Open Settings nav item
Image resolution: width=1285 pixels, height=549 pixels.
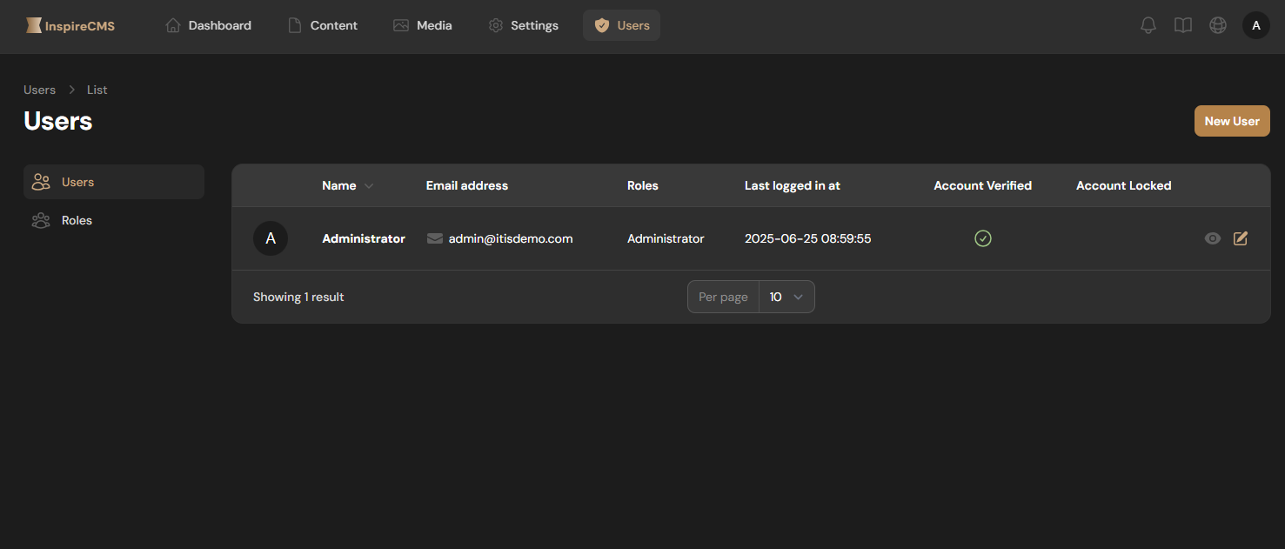coord(524,25)
